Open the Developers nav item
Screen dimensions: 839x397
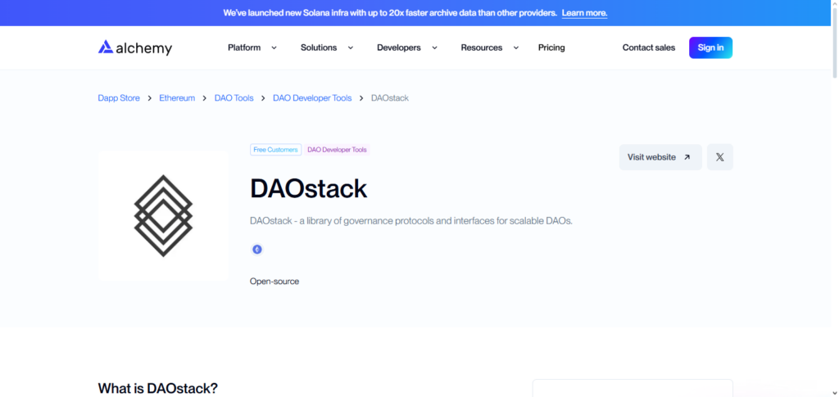399,47
